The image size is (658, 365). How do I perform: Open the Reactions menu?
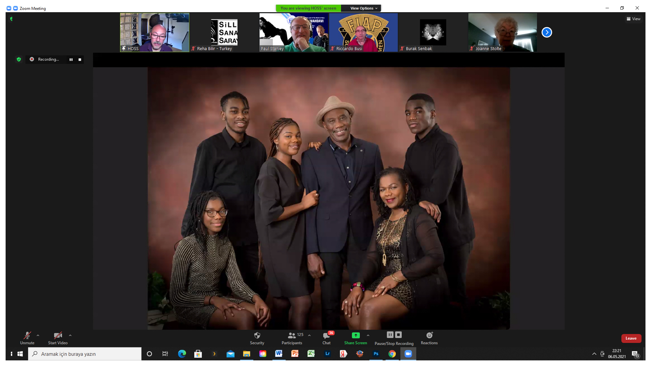click(x=429, y=338)
